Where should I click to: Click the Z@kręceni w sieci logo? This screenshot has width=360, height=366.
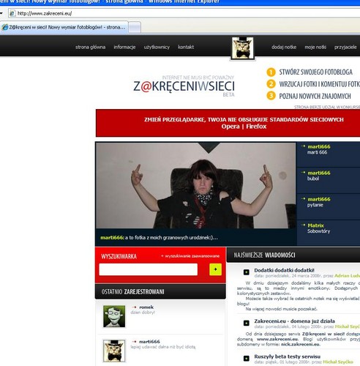click(184, 86)
